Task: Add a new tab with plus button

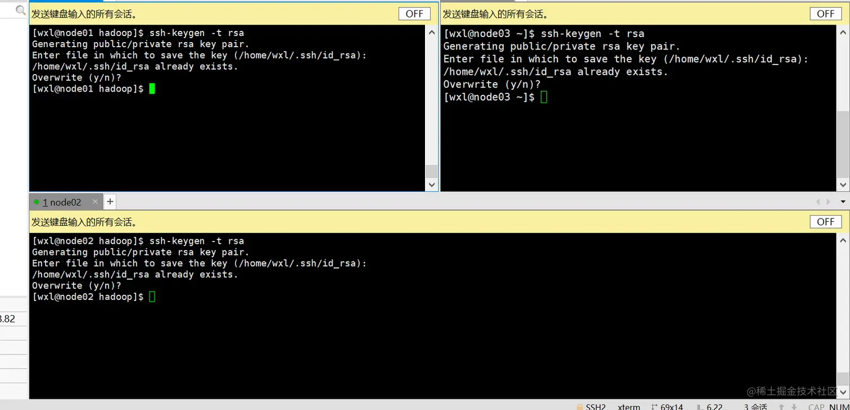Action: coord(110,202)
